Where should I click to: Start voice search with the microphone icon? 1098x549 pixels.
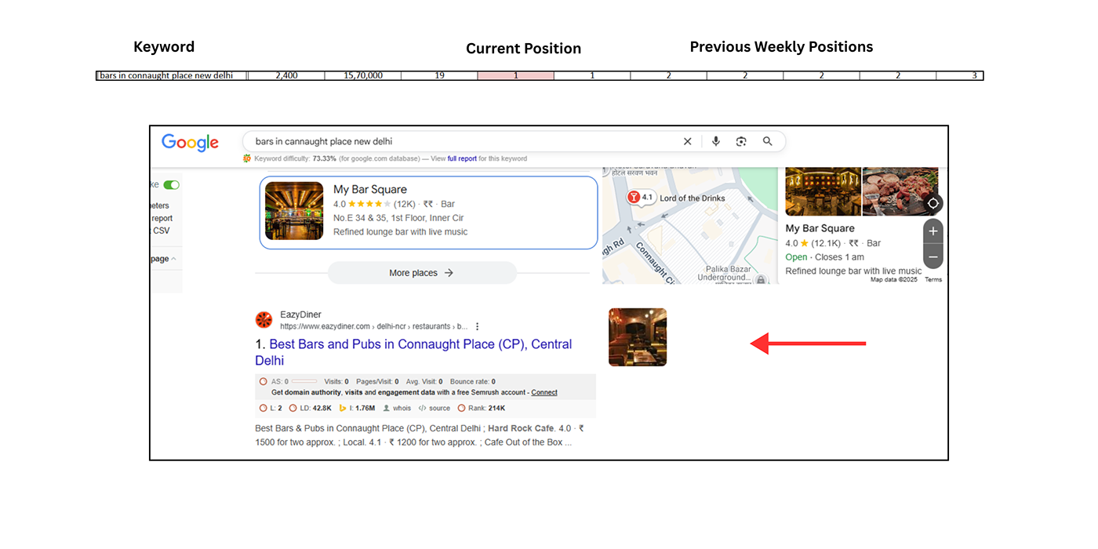[715, 141]
